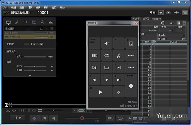This screenshot has width=191, height=125.
Task: Click the keypad enter capture button
Action: point(131,86)
